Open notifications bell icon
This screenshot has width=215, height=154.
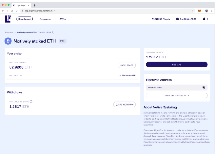(204, 19)
